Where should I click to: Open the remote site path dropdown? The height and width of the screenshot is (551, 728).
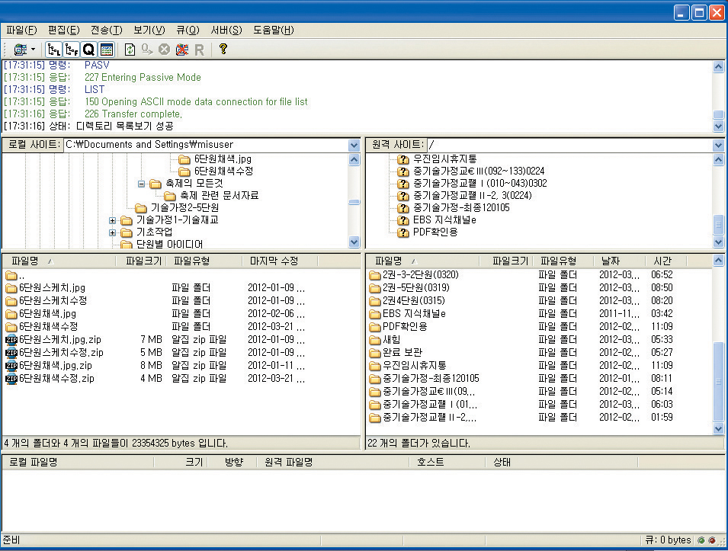point(718,145)
